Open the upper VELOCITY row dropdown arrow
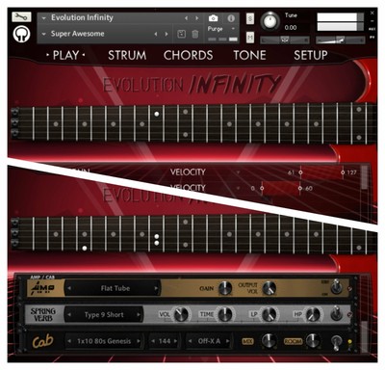385x370 pixels. pyautogui.click(x=238, y=172)
